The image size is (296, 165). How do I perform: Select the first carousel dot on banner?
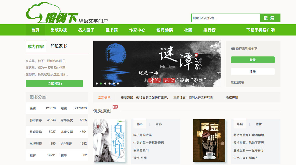(x=97, y=84)
